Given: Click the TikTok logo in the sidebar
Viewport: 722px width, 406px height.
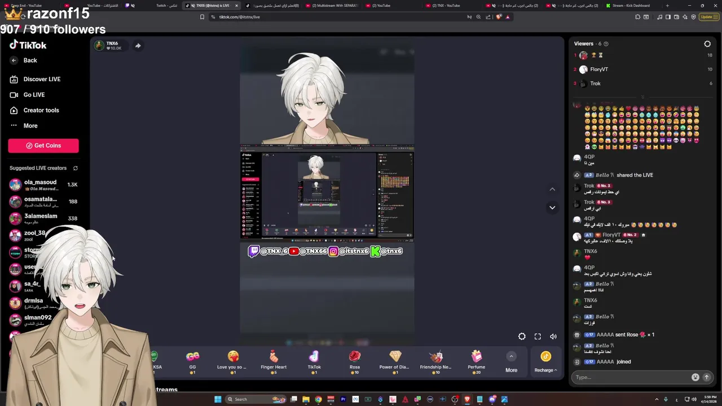Looking at the screenshot, I should tap(28, 45).
